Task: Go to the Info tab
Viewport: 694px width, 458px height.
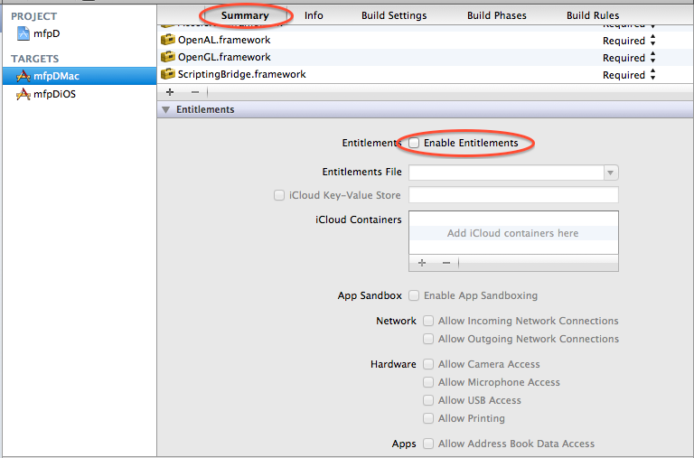Action: point(314,15)
